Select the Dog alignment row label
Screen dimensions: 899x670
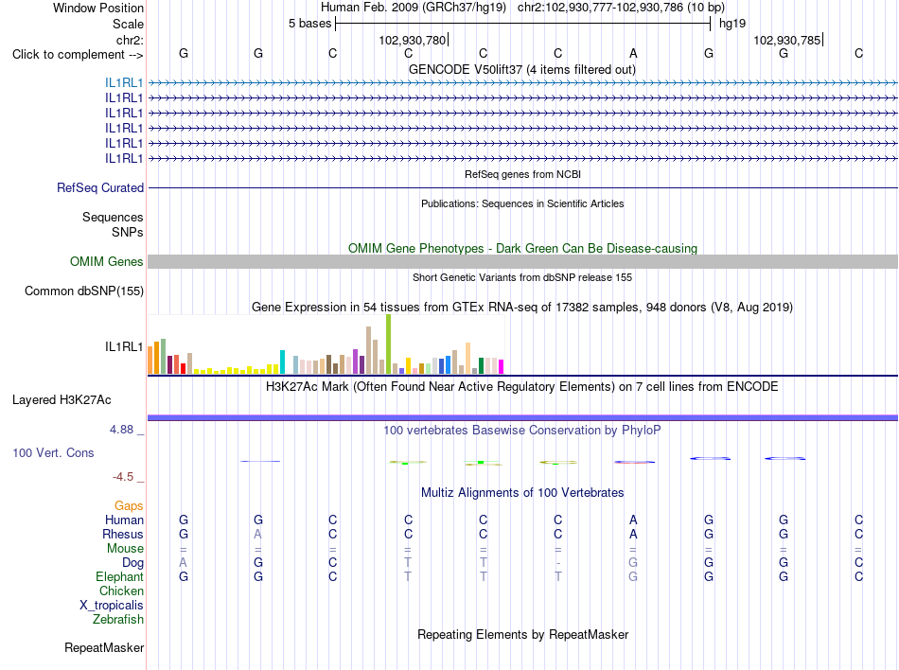pyautogui.click(x=132, y=563)
